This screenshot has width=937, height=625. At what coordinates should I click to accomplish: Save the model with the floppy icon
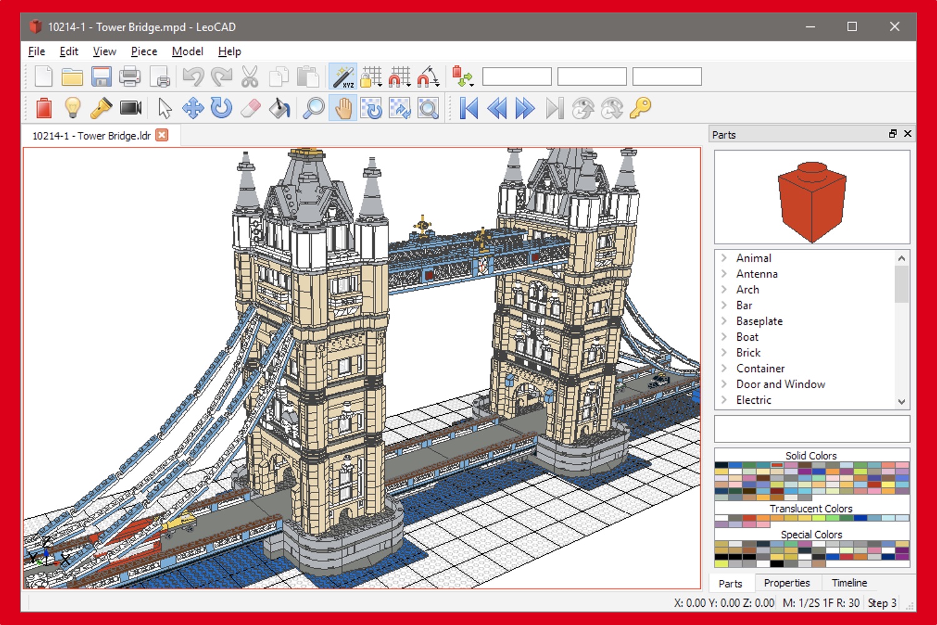pos(101,77)
